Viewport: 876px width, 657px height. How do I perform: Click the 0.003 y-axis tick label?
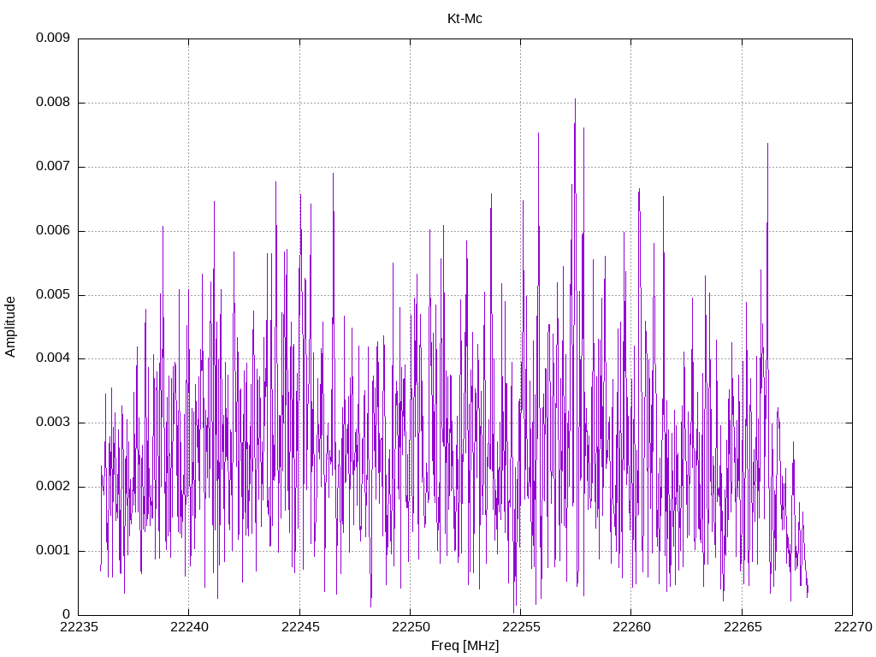(53, 423)
